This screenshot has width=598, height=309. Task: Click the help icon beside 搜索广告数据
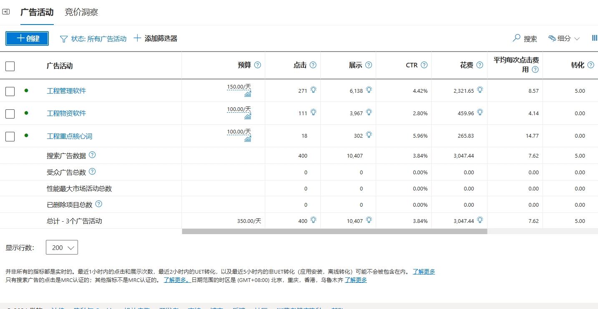(x=92, y=155)
